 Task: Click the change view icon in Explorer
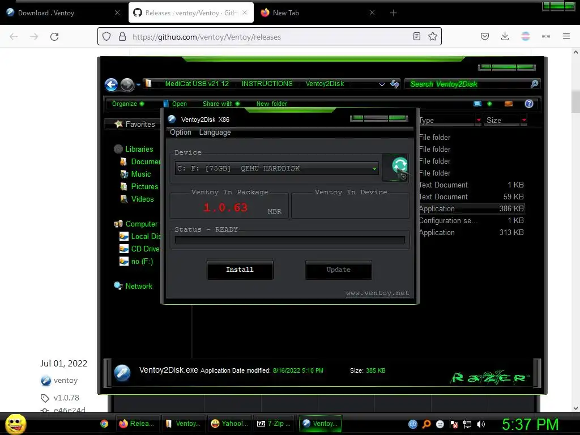pyautogui.click(x=477, y=104)
